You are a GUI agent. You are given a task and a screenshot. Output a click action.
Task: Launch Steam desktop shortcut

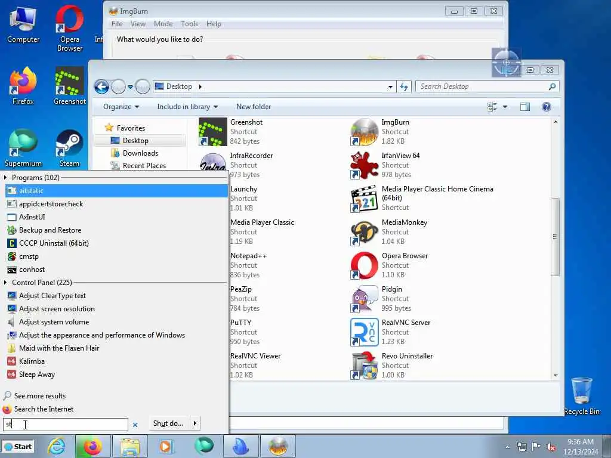(x=69, y=148)
